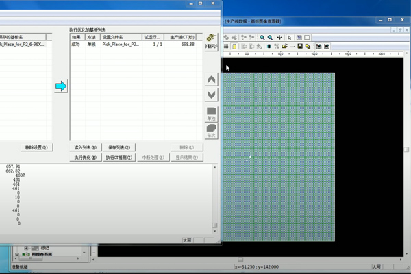The height and width of the screenshot is (274, 411).
Task: Click the 结果 column header
Action: point(77,37)
